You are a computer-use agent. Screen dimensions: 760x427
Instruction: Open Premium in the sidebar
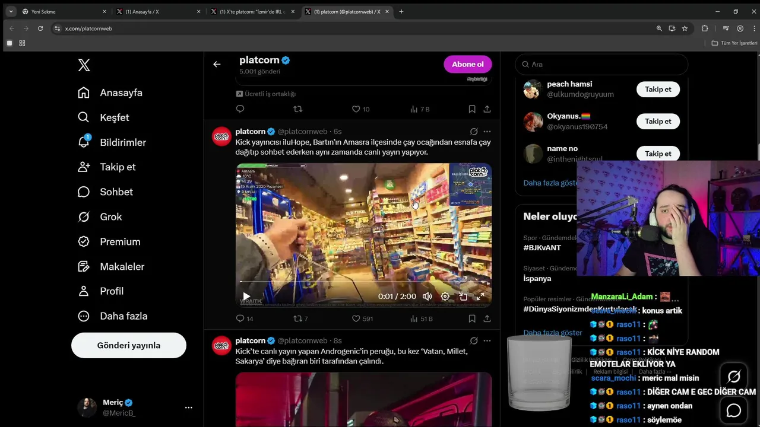tap(109, 241)
